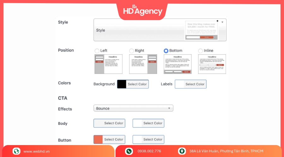
Task: Click the Right layout preview thumbnail
Action: pyautogui.click(x=143, y=64)
